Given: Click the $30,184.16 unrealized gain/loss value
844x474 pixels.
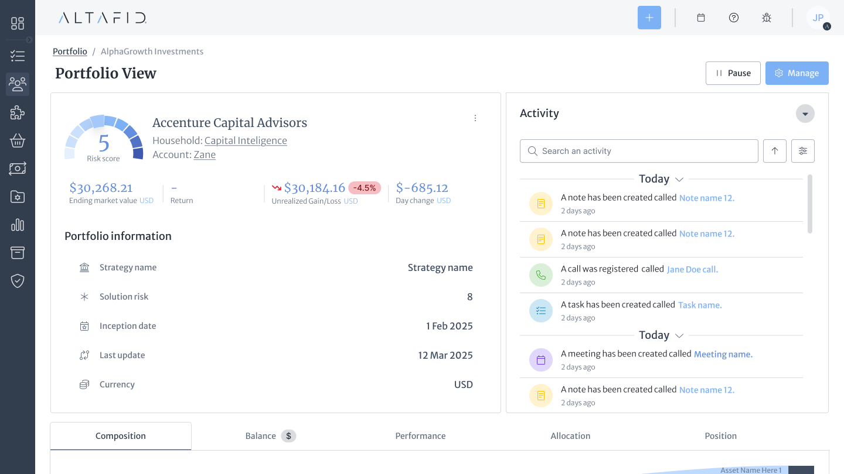Looking at the screenshot, I should (x=315, y=188).
